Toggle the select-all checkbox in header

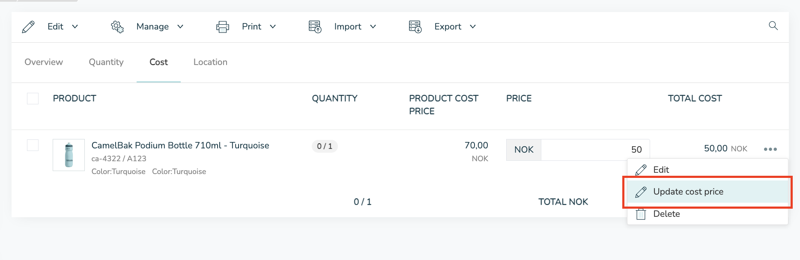click(x=33, y=99)
